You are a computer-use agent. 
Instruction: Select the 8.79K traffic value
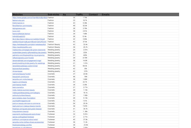(x=85, y=58)
